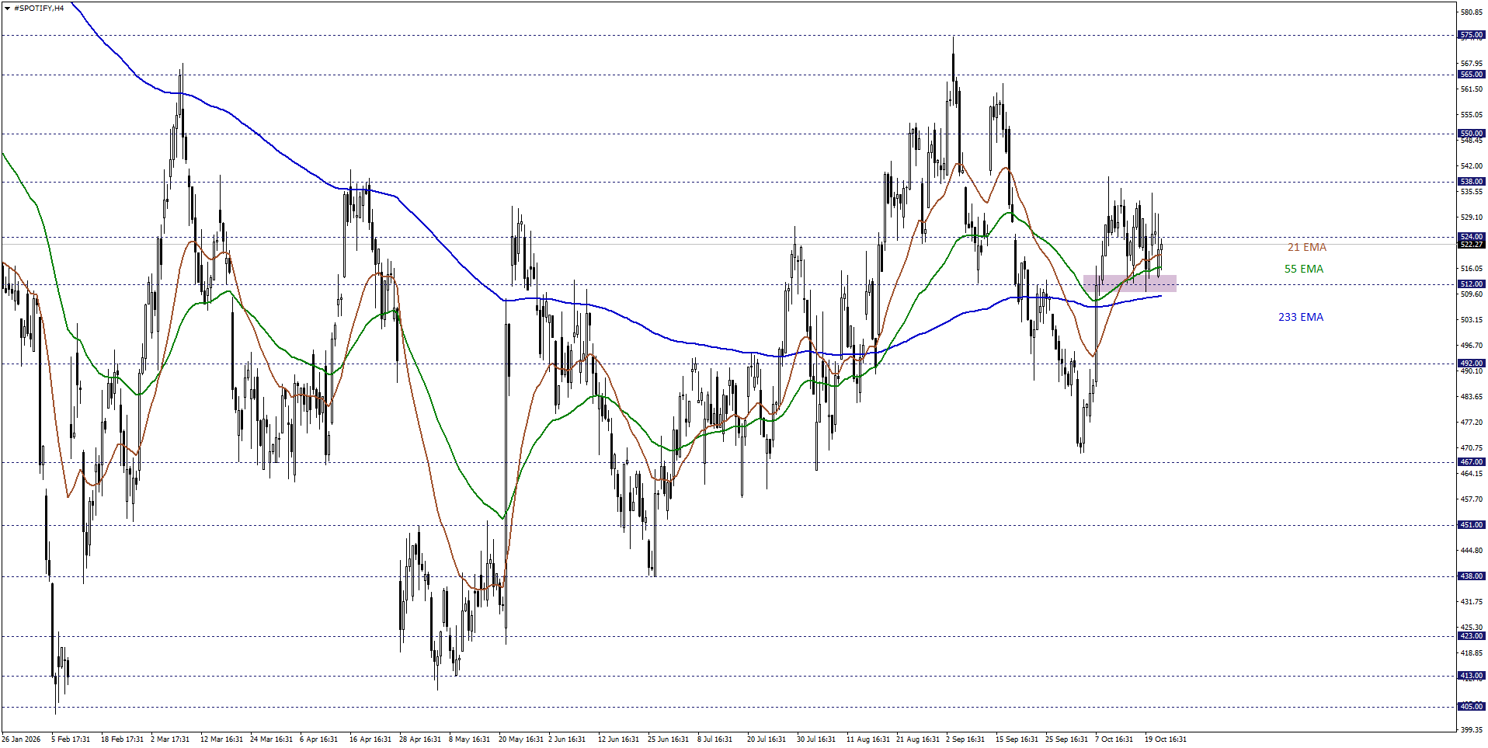The width and height of the screenshot is (1488, 748).
Task: Click the 550.00 level price tag
Action: (x=1472, y=134)
